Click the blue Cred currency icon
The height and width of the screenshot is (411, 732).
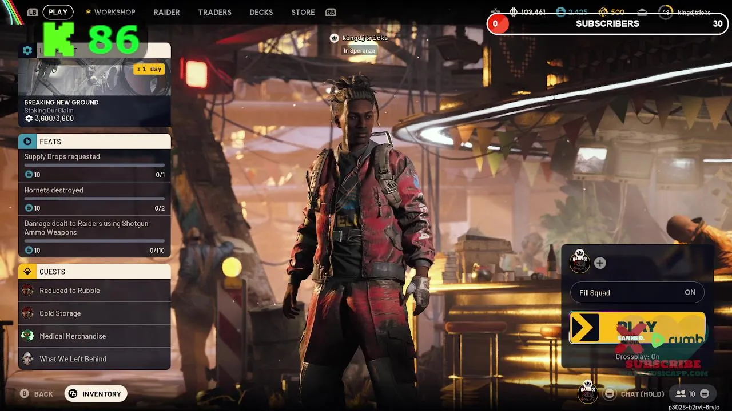pyautogui.click(x=560, y=12)
